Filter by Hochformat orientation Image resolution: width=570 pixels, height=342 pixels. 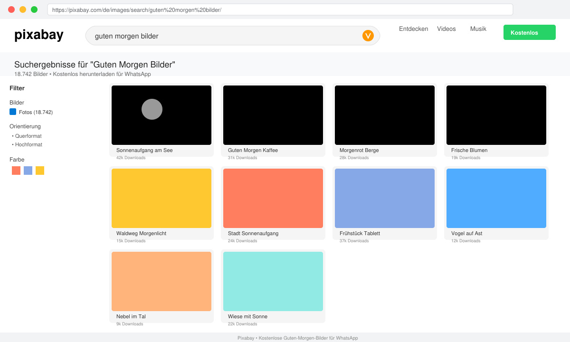28,144
